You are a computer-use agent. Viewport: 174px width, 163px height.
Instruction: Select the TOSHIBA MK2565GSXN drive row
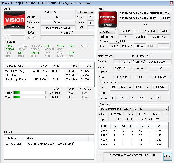(x=49, y=144)
